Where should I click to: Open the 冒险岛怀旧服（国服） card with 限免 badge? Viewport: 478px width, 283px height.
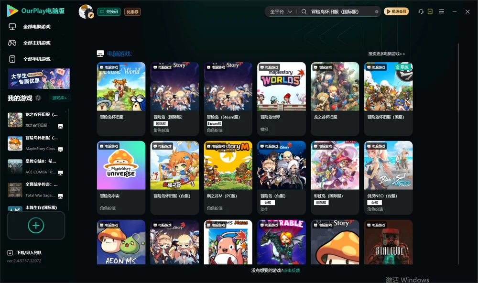pos(388,99)
